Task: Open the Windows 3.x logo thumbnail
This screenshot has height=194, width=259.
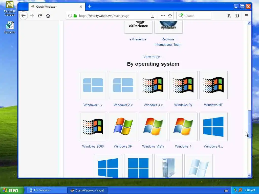Action: click(153, 85)
